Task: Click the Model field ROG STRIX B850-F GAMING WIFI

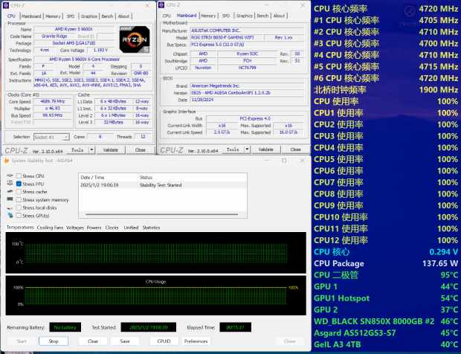Action: pyautogui.click(x=226, y=38)
